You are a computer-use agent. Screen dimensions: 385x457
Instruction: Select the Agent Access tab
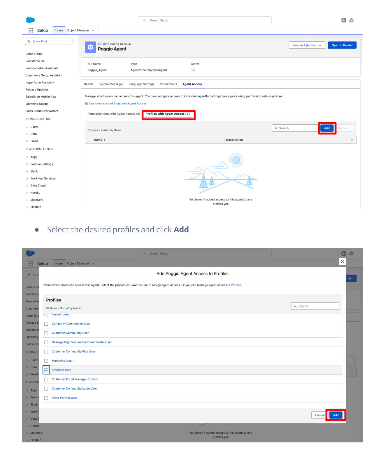click(x=192, y=84)
